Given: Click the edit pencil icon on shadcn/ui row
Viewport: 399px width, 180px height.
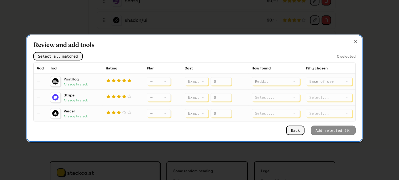Looking at the screenshot, I should click(315, 20).
